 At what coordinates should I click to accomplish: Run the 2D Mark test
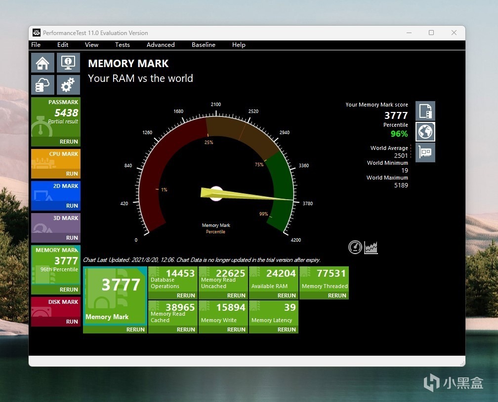click(x=72, y=205)
